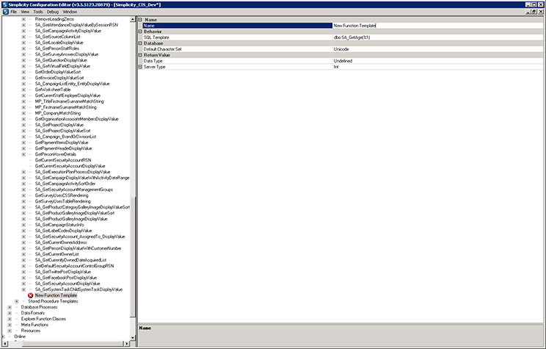Select SA_GetProjectDisplayValueSort in the tree
The image size is (546, 349).
62,131
